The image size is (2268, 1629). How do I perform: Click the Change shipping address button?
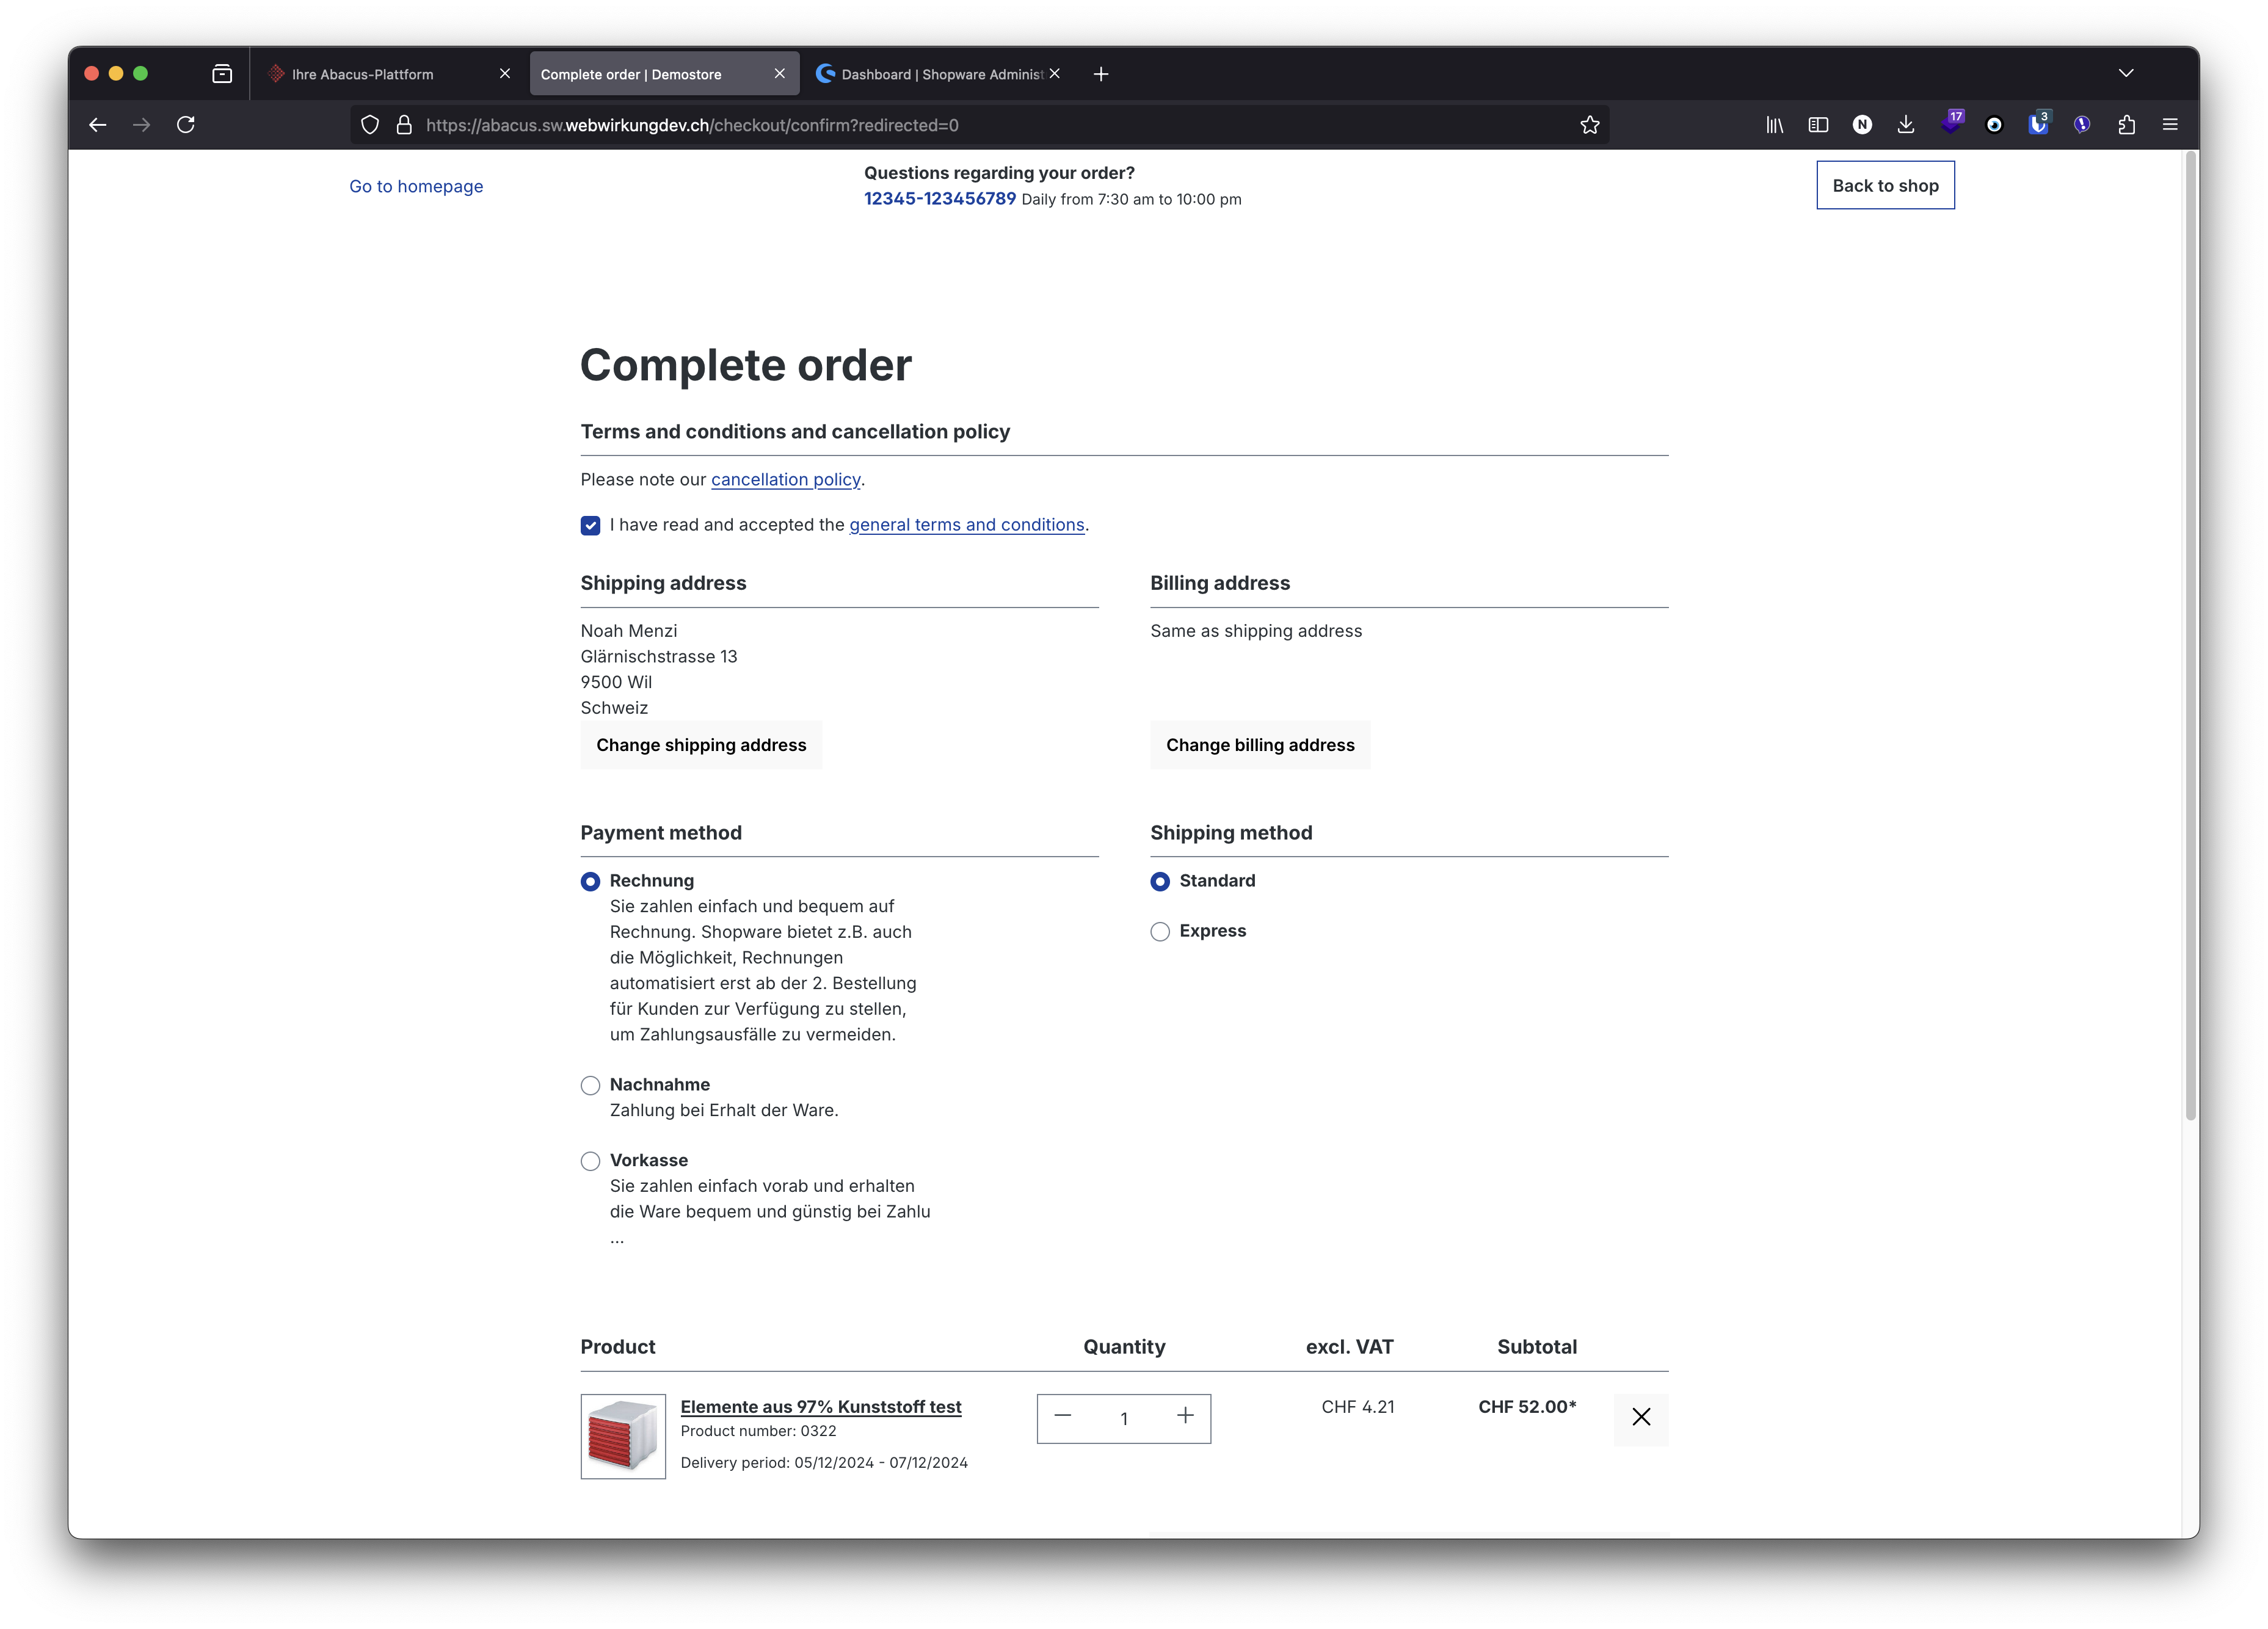click(x=701, y=745)
